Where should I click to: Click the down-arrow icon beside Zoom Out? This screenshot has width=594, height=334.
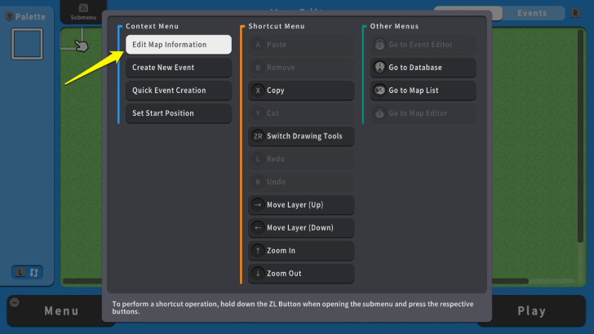[x=258, y=274]
